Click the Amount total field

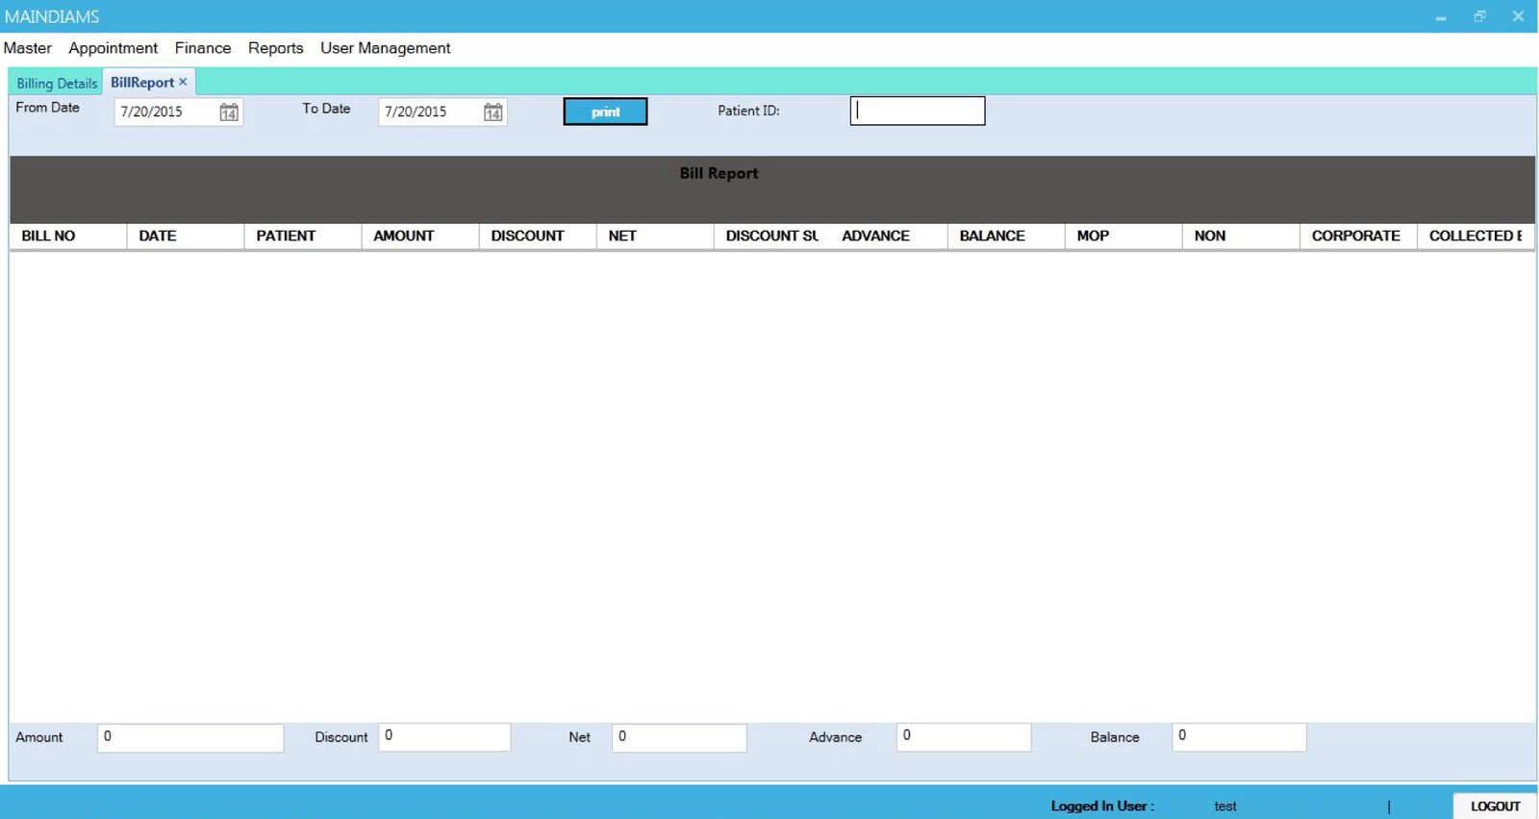(189, 737)
